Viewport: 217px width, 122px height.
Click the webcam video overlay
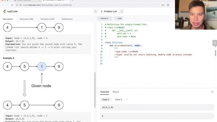[196, 15]
